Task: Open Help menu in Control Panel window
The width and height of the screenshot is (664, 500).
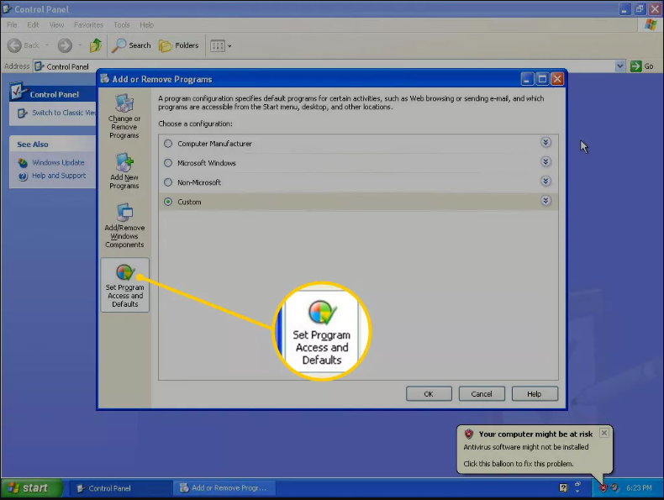Action: pos(147,25)
